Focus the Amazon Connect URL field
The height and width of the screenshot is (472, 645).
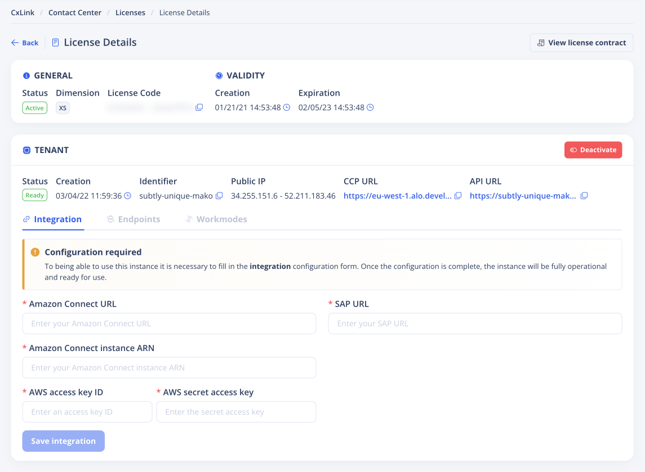point(169,323)
